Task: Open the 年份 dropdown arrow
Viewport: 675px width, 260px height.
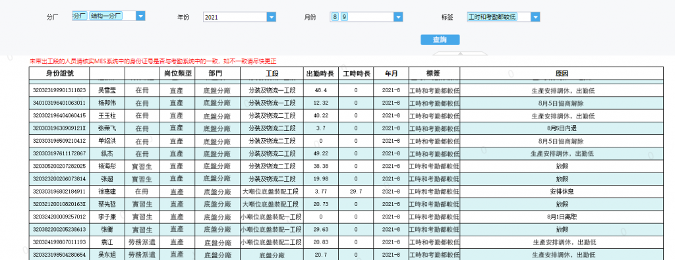Action: pyautogui.click(x=271, y=17)
